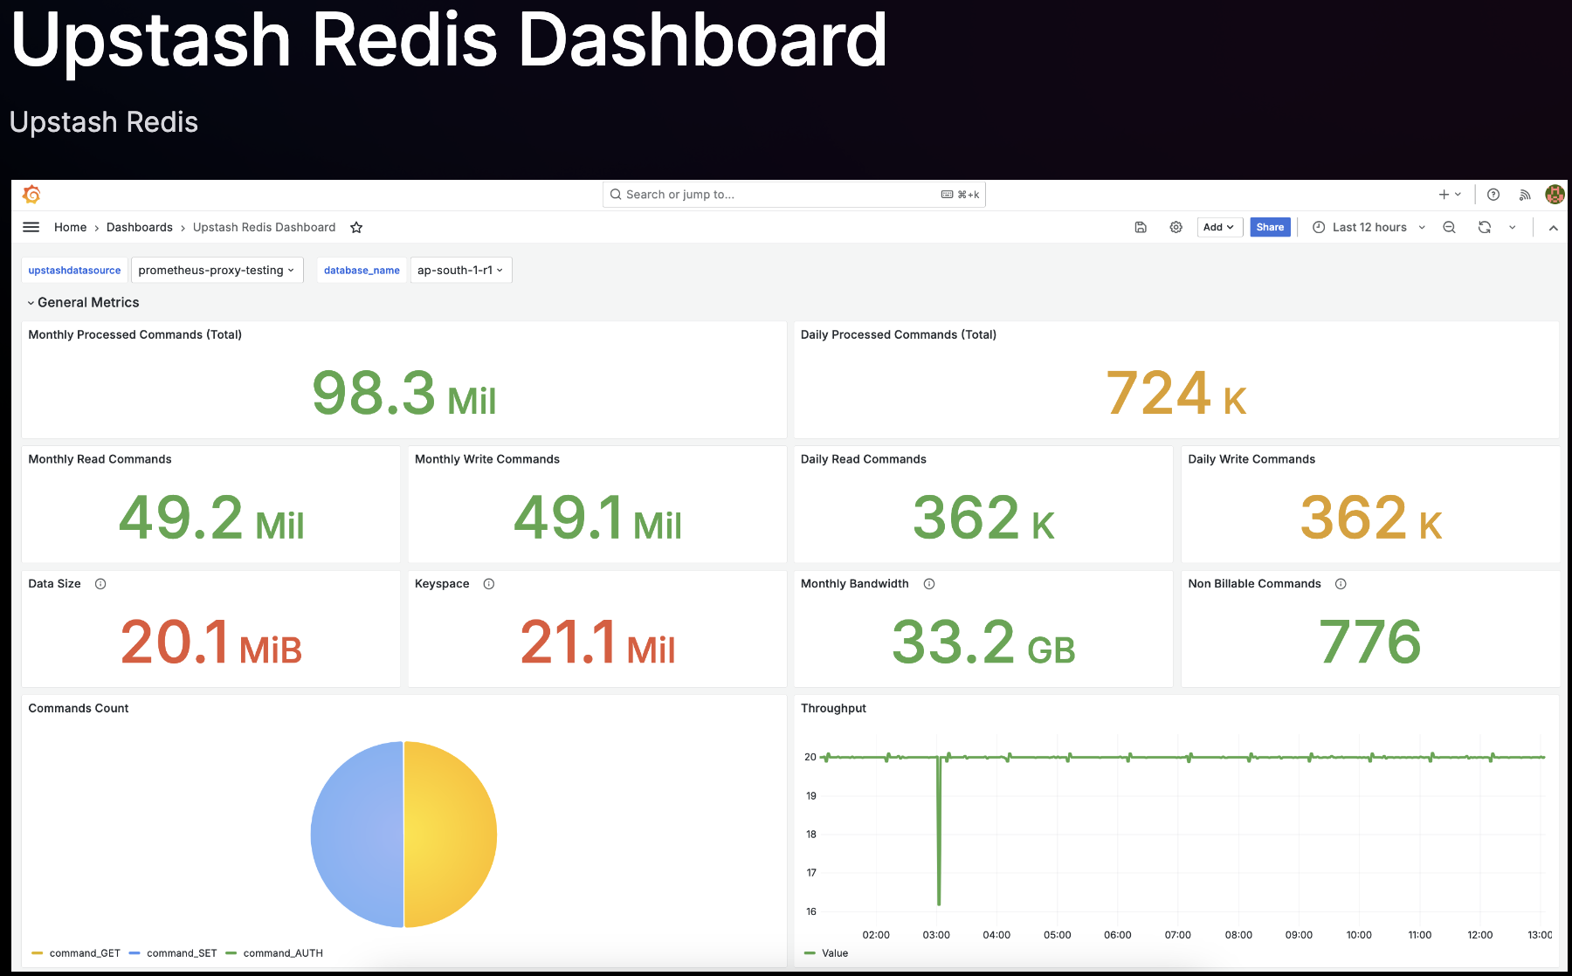Open the ap-south-1-r1 database_name dropdown
The width and height of the screenshot is (1572, 976).
click(x=460, y=270)
